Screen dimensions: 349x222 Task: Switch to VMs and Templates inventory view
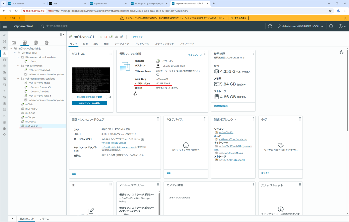(x=25, y=43)
